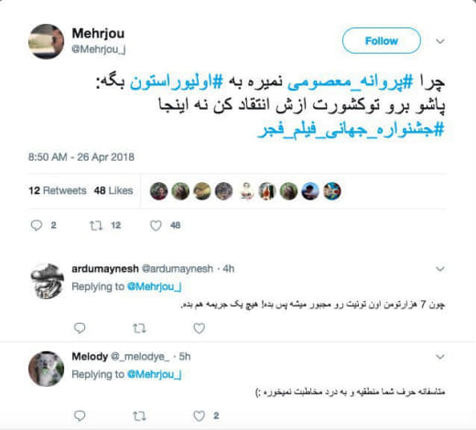Open the chevron menu next to the Follow button
Image resolution: width=476 pixels, height=430 pixels.
440,41
